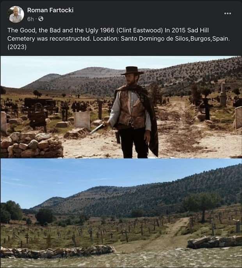The image size is (242, 268).
Task: Open the 2023 cemetery landscape photo
Action: [x=121, y=213]
